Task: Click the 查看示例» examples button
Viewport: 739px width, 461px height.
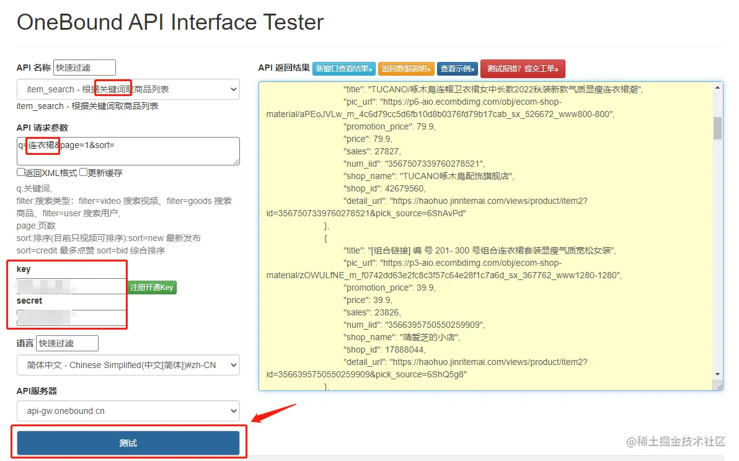Action: click(x=456, y=69)
